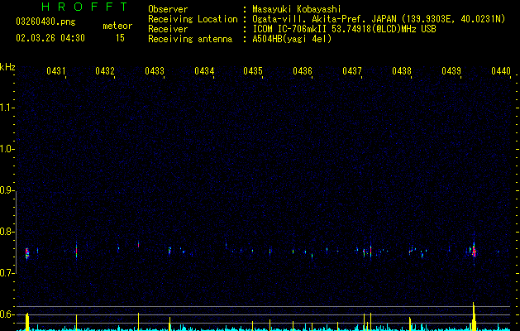The width and height of the screenshot is (520, 331).
Task: Click the strong meteor echo just before 0431
Action: [27, 254]
